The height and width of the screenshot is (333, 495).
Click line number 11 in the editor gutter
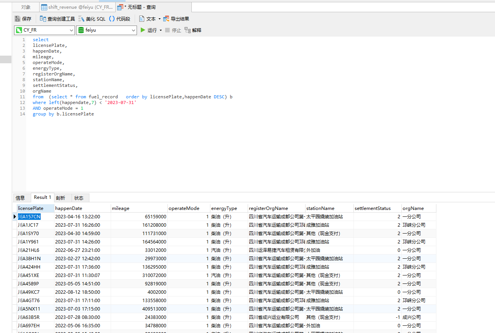[x=22, y=97]
